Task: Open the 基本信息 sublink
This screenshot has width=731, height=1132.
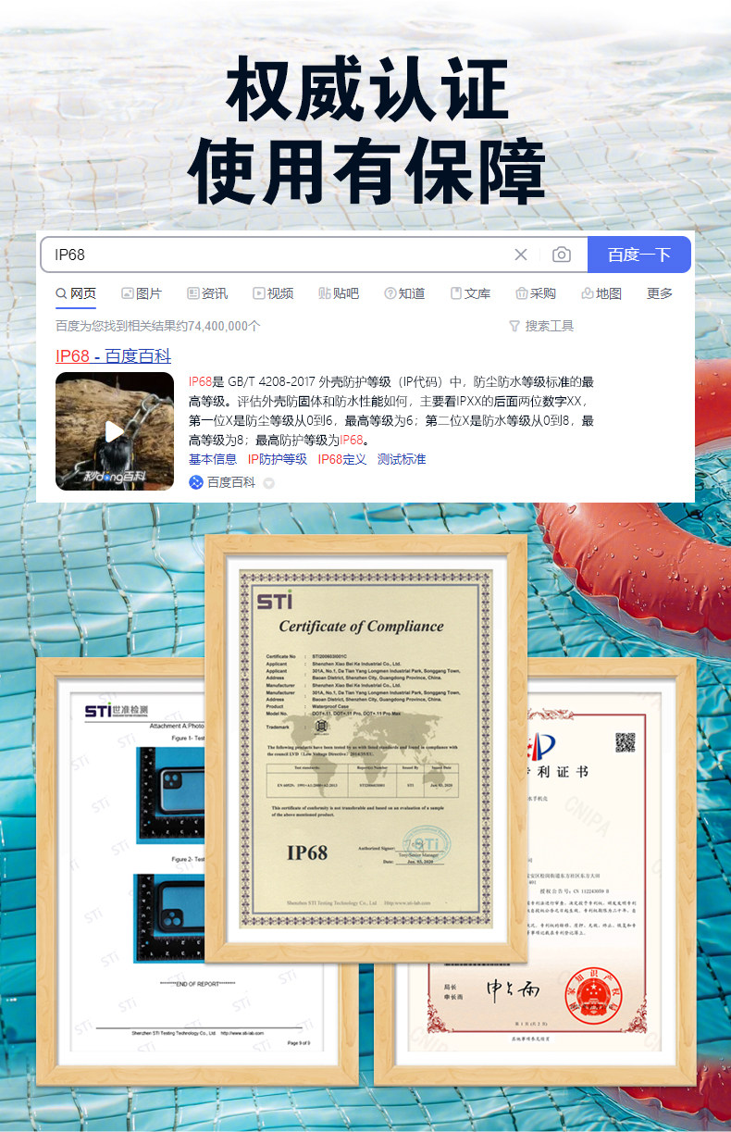Action: 213,459
